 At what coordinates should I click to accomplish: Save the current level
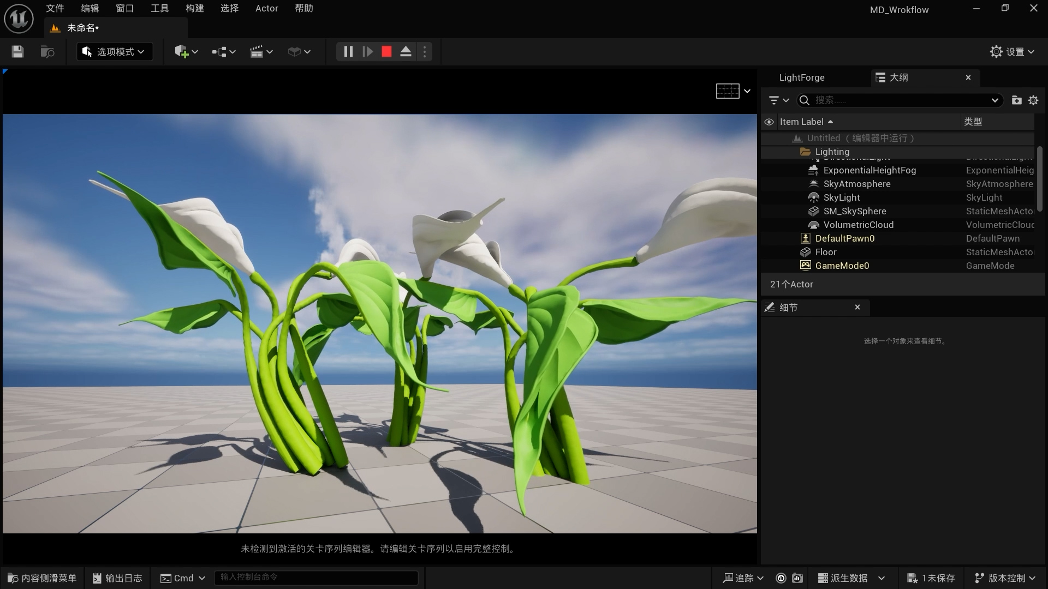pos(17,51)
